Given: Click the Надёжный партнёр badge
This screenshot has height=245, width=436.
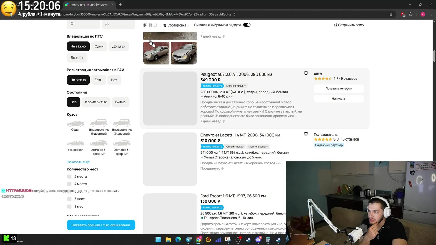Looking at the screenshot, I should pyautogui.click(x=329, y=145).
